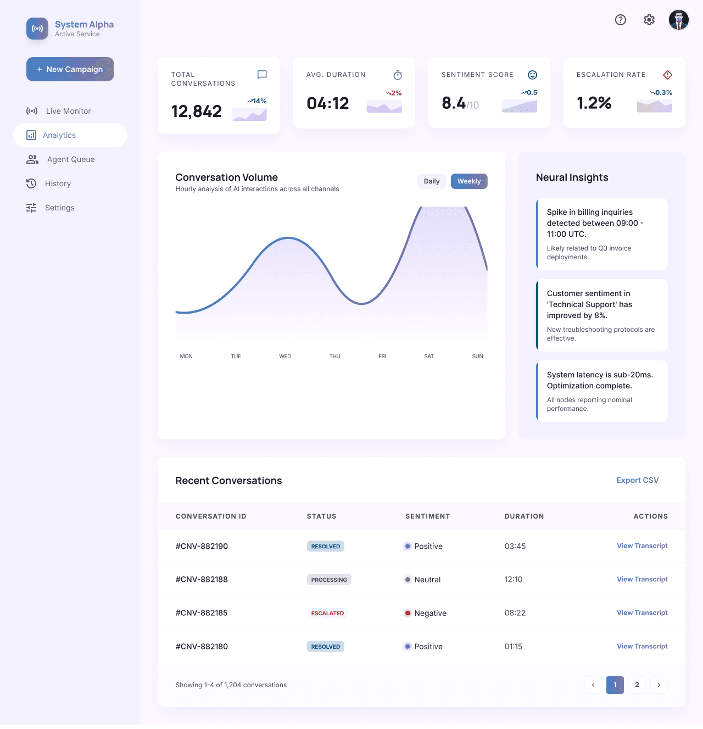Image resolution: width=703 pixels, height=729 pixels.
Task: Switch chart to Daily view
Action: [432, 181]
